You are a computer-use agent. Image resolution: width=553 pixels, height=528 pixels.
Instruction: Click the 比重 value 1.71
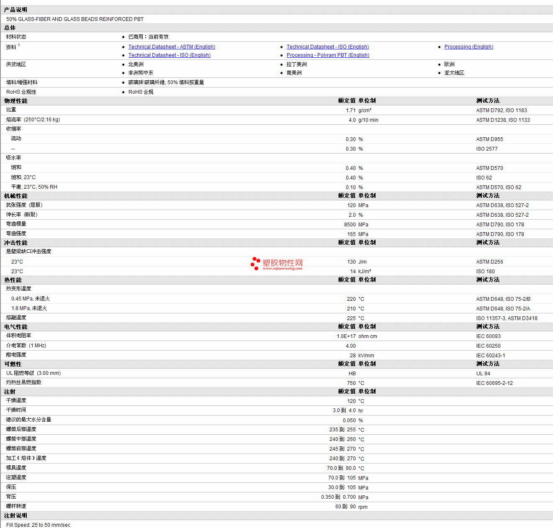pos(351,110)
